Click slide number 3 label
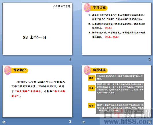This screenshot has width=153, height=125. pyautogui.click(x=70, y=122)
